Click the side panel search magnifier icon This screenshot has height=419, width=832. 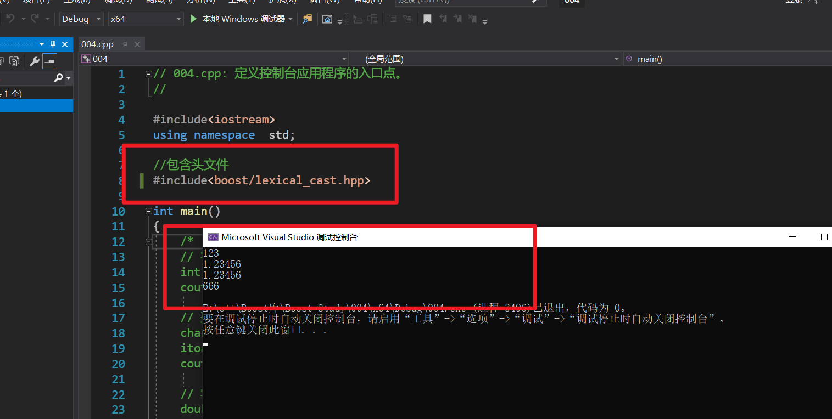point(58,78)
